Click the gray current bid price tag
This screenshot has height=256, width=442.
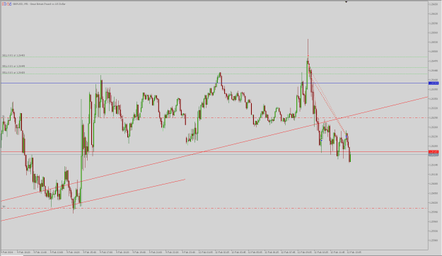point(434,154)
